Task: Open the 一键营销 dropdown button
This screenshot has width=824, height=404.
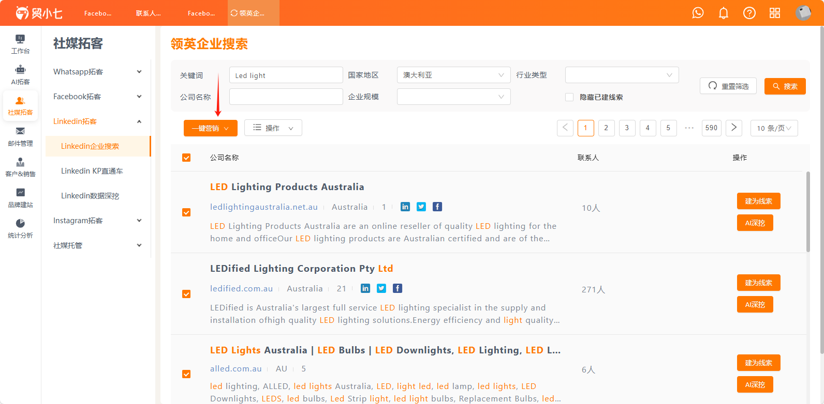Action: [211, 128]
